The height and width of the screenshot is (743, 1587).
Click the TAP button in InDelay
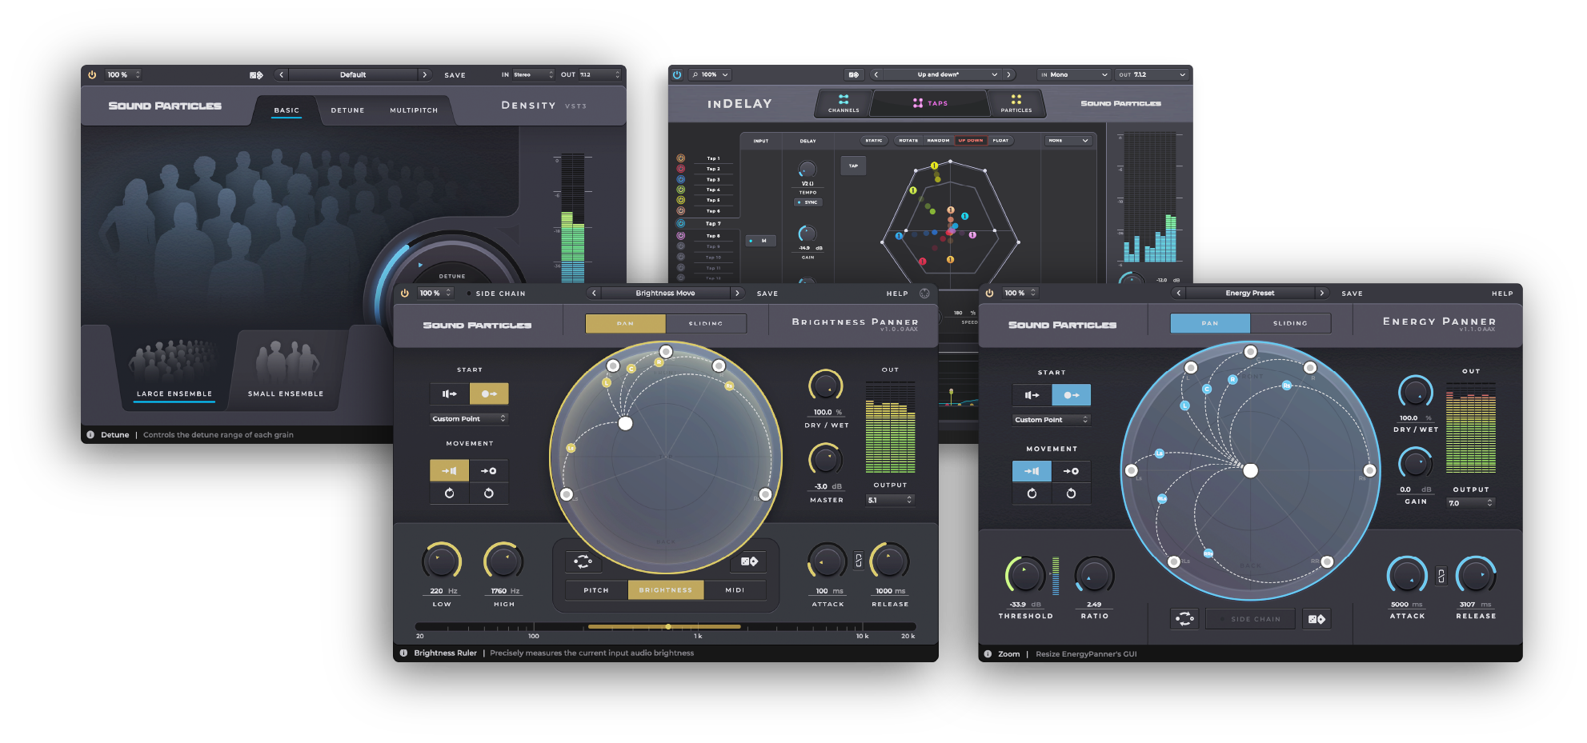tap(853, 166)
